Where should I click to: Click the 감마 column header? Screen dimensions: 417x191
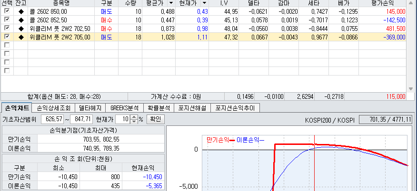click(284, 3)
